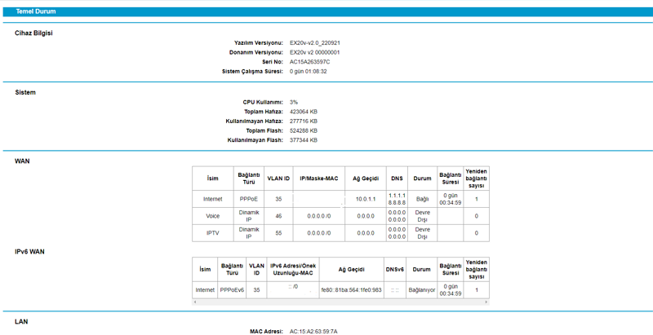Click the VLAN ID header in WAN table
Viewport: 653px width, 335px height.
278,178
